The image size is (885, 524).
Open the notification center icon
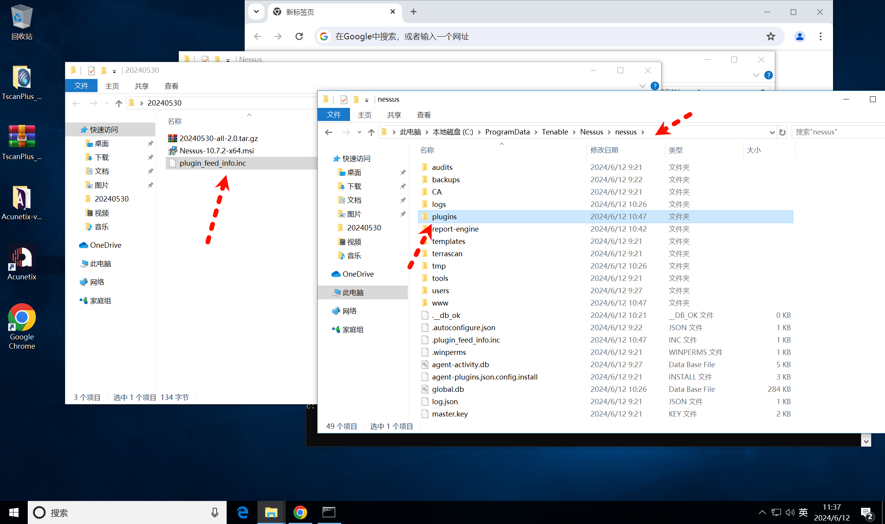click(x=867, y=513)
